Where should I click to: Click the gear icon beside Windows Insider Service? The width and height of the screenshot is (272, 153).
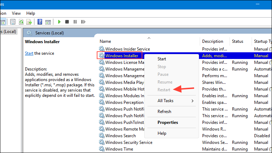pos(102,49)
